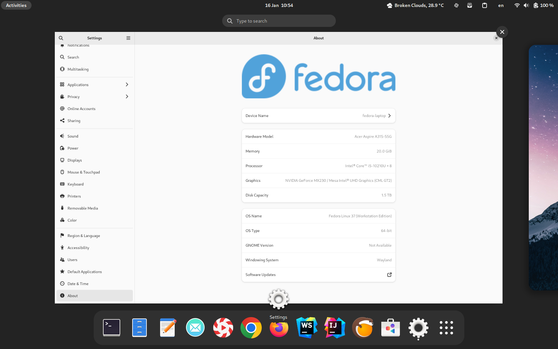This screenshot has height=349, width=558.
Task: Click the 'Not Available' GNOME Version value
Action: [x=380, y=246]
